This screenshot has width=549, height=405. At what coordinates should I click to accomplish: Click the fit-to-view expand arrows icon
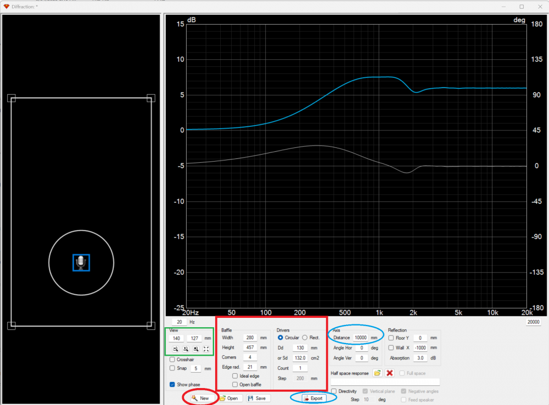coord(206,349)
